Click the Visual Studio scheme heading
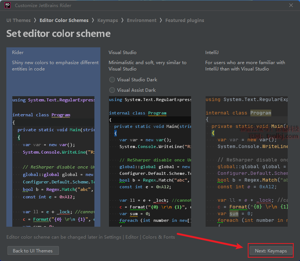The image size is (300, 261). (x=122, y=53)
